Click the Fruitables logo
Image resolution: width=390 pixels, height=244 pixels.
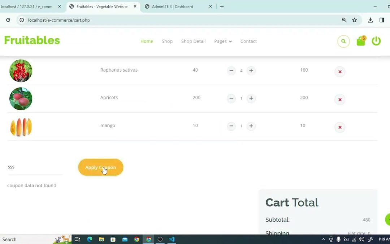click(32, 40)
